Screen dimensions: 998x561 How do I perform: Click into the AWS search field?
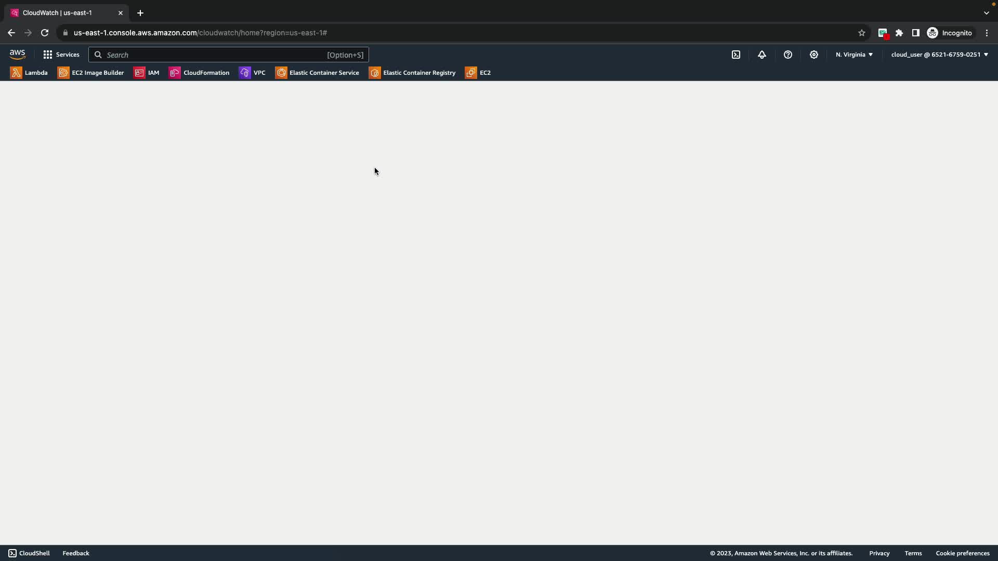click(x=213, y=55)
